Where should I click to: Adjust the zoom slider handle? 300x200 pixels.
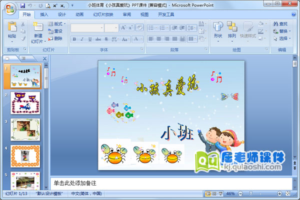[251, 193]
